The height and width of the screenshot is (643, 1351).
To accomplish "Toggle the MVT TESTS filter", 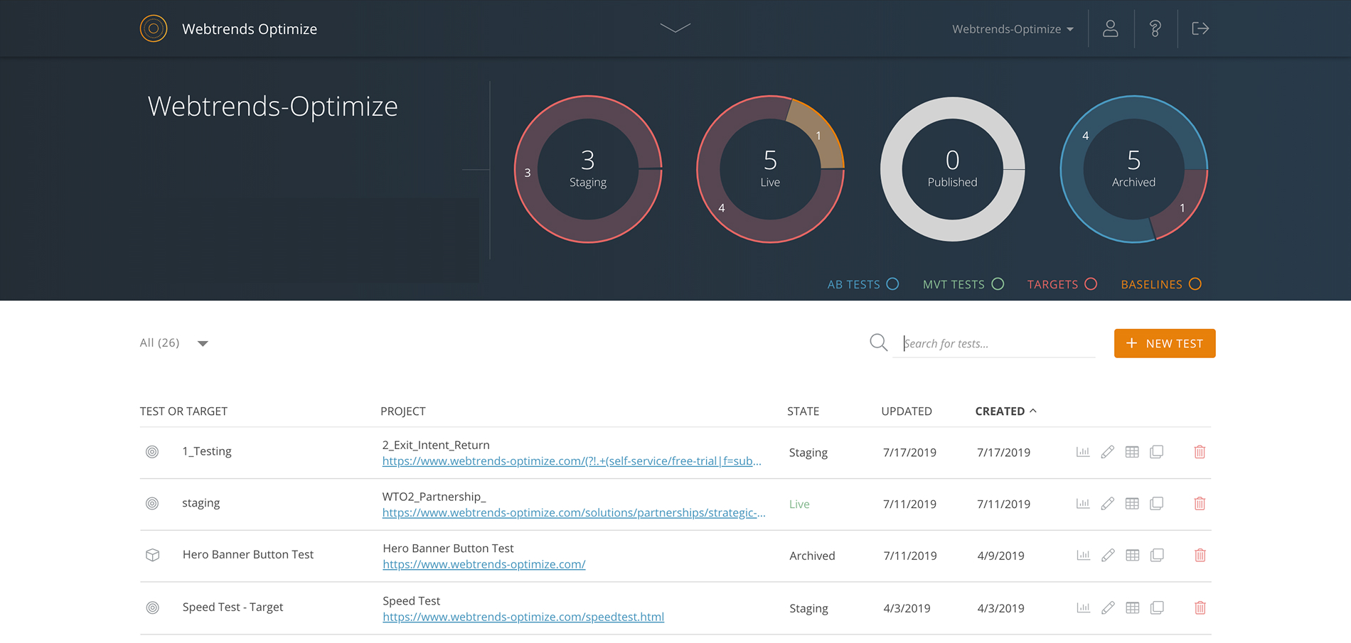I will coord(963,284).
